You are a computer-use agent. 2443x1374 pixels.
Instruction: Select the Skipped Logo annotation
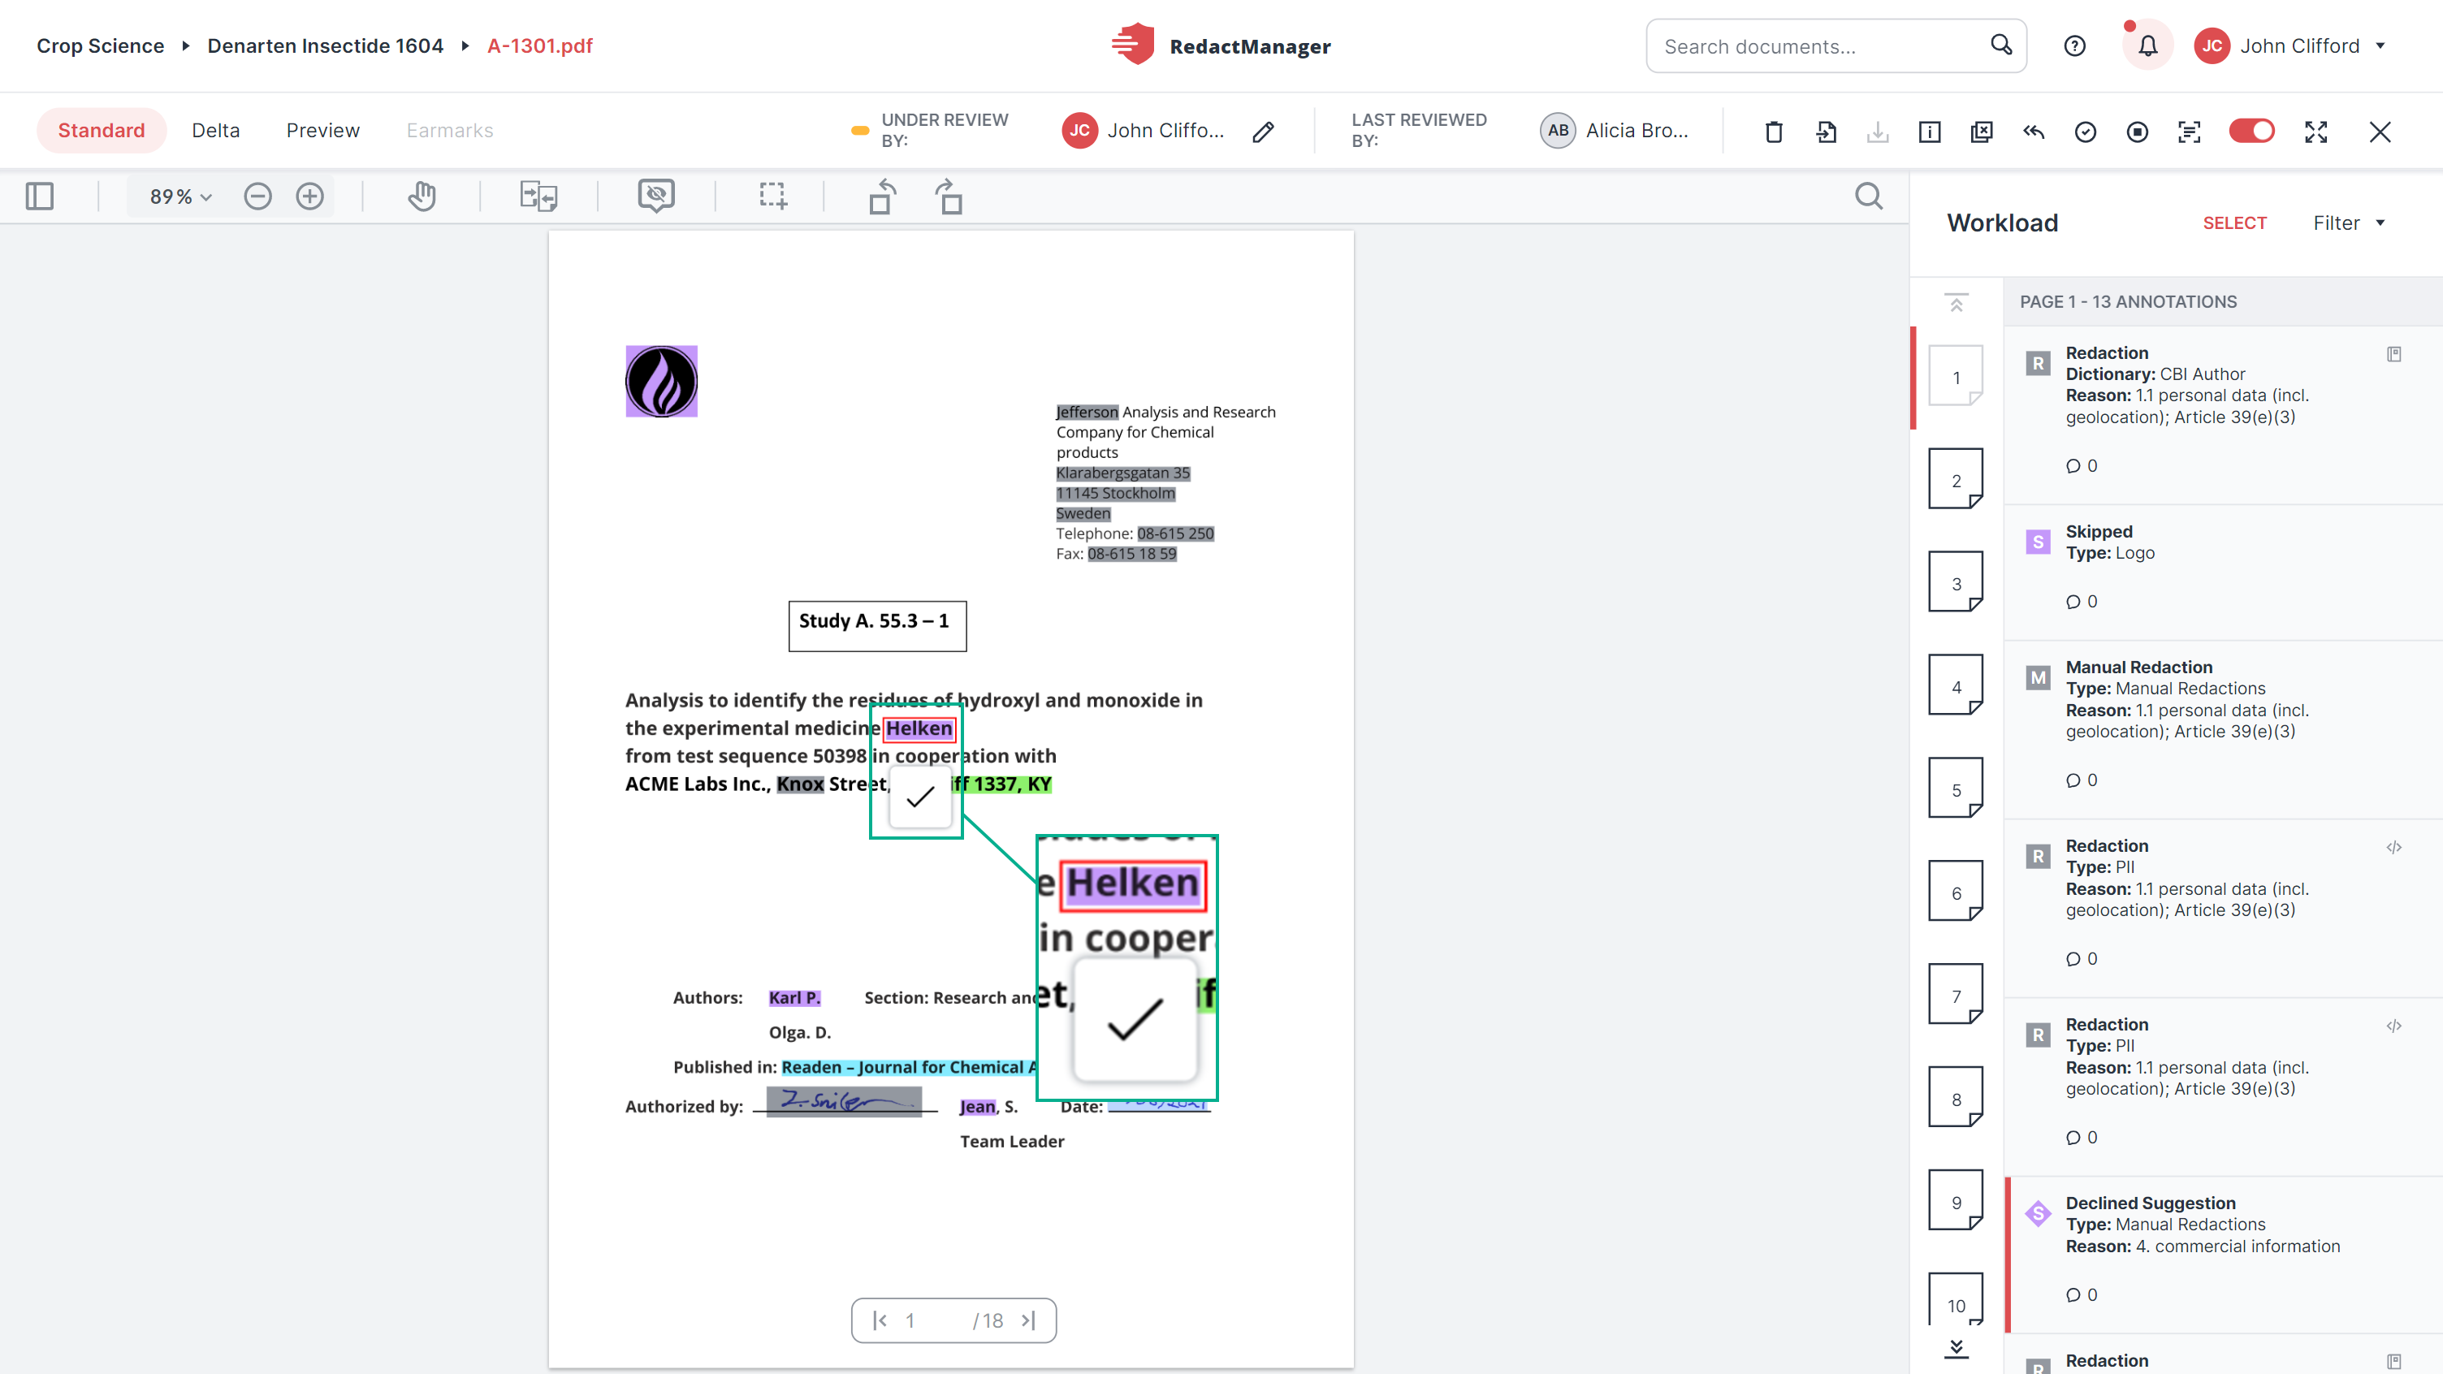point(2223,572)
